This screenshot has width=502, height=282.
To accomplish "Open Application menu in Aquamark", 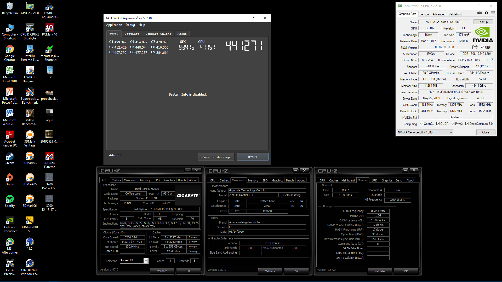I will click(x=114, y=25).
